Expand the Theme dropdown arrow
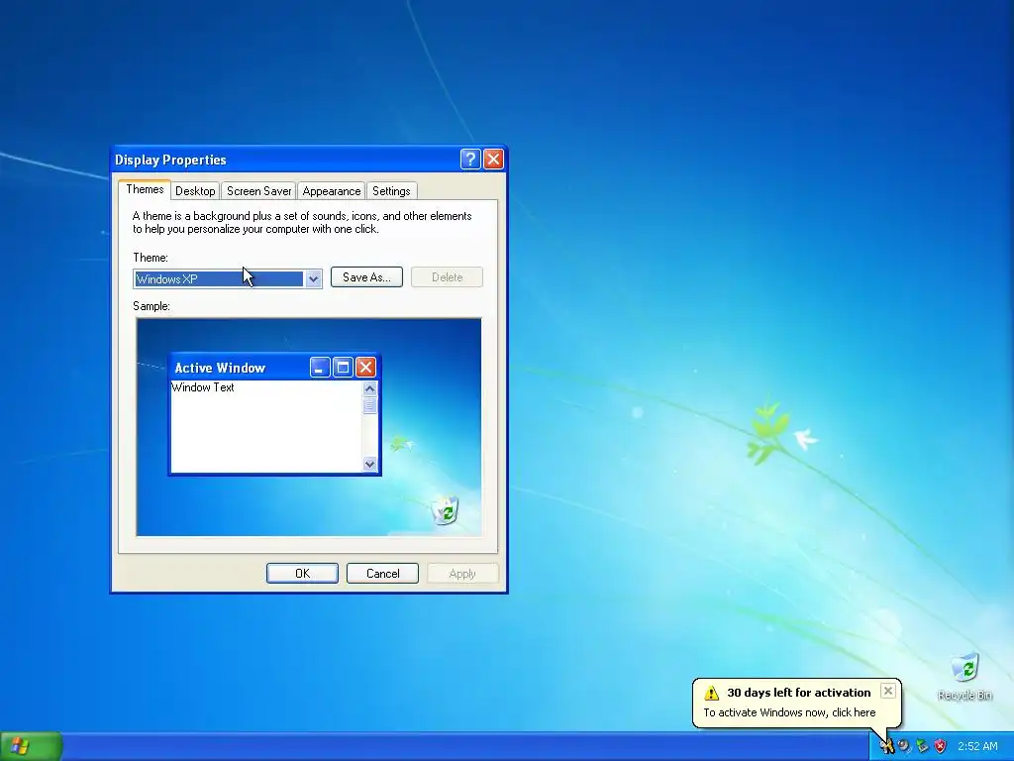The height and width of the screenshot is (761, 1014). [x=314, y=278]
